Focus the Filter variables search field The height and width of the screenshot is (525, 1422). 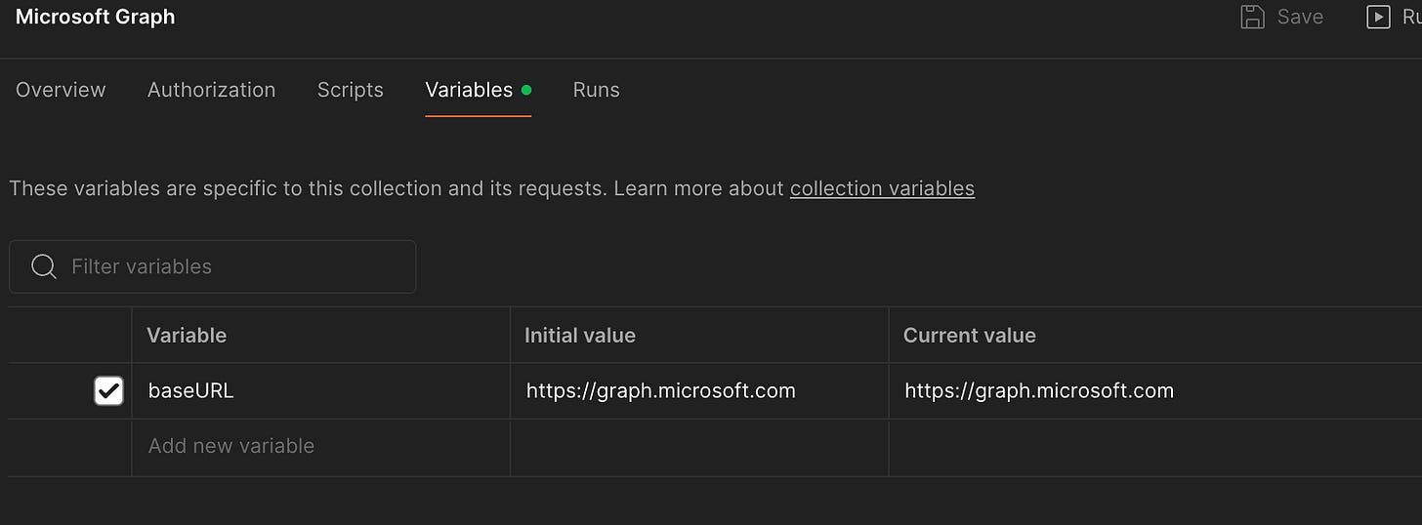(x=212, y=266)
